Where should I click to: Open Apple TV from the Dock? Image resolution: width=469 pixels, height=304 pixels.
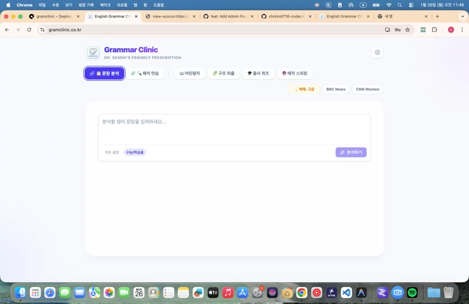[213, 293]
